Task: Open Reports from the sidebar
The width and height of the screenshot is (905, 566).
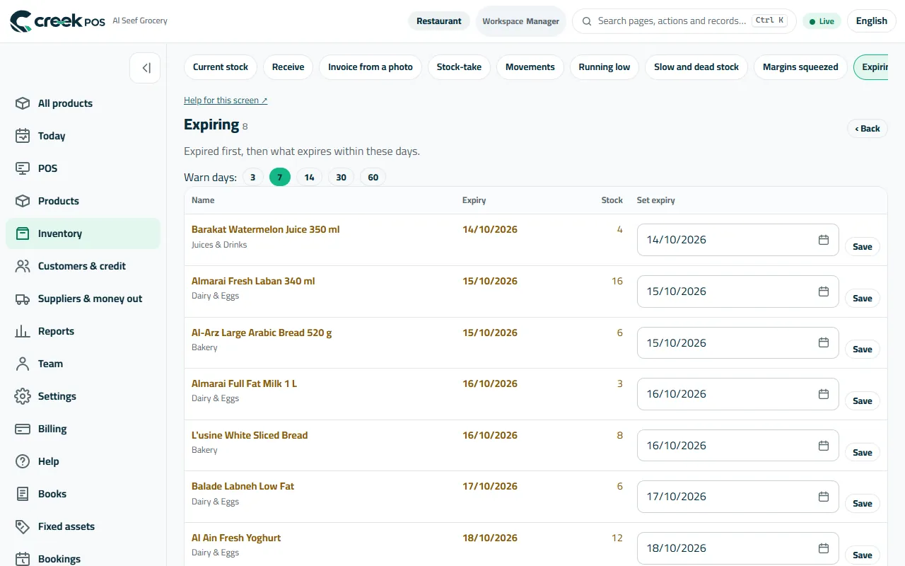Action: 83,331
